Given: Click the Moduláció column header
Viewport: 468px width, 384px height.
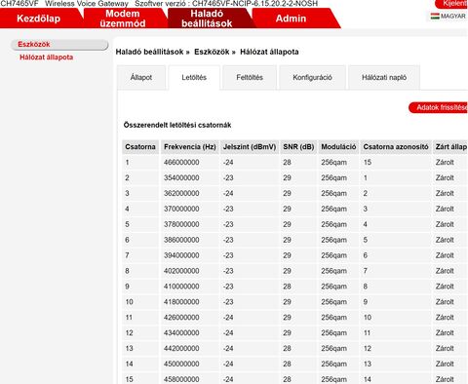Looking at the screenshot, I should [338, 147].
